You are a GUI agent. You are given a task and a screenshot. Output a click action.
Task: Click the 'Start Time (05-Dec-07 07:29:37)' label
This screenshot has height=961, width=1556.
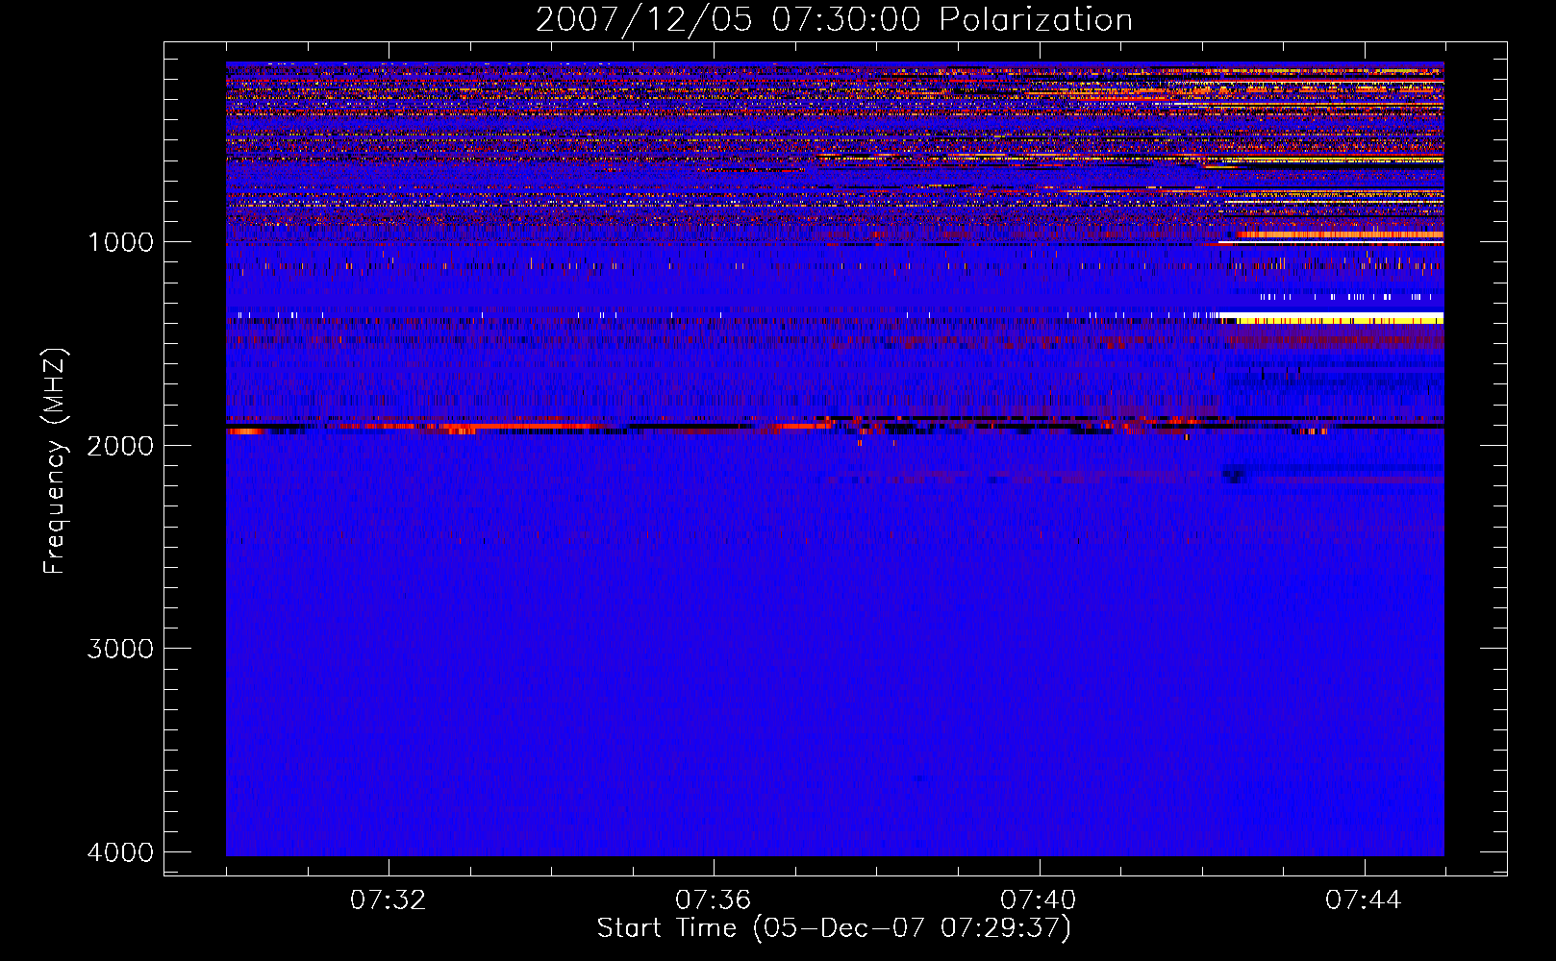[x=834, y=928]
